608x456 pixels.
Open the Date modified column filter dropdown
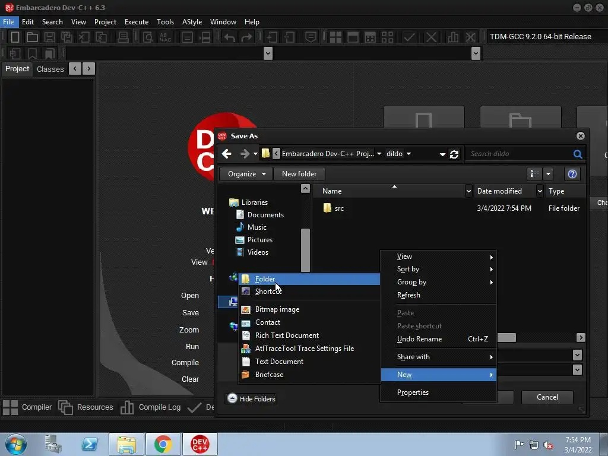coord(539,191)
